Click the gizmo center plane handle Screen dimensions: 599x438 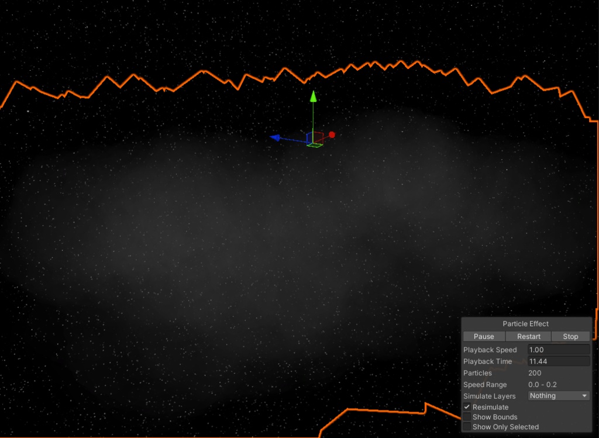click(x=315, y=139)
